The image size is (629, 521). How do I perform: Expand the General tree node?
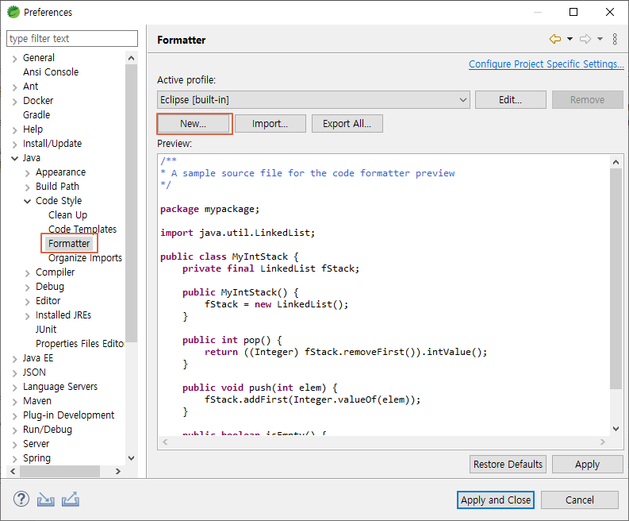tap(14, 59)
